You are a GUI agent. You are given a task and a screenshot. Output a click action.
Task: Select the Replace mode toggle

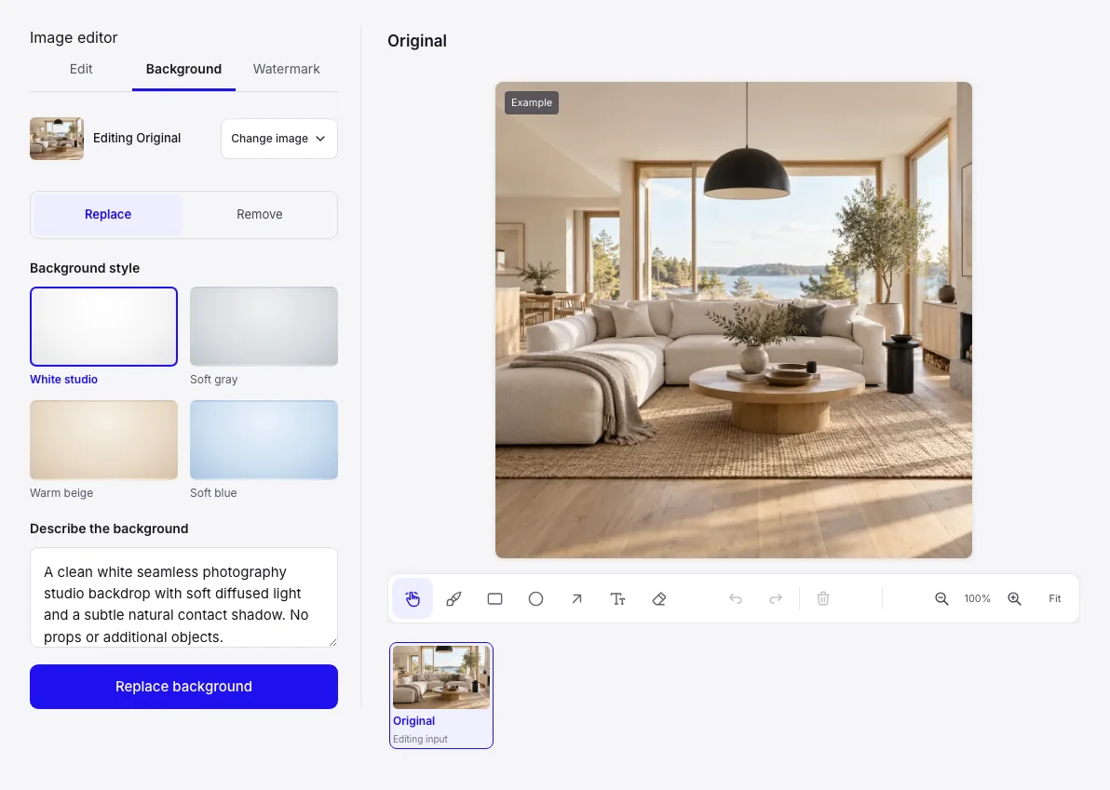[108, 214]
